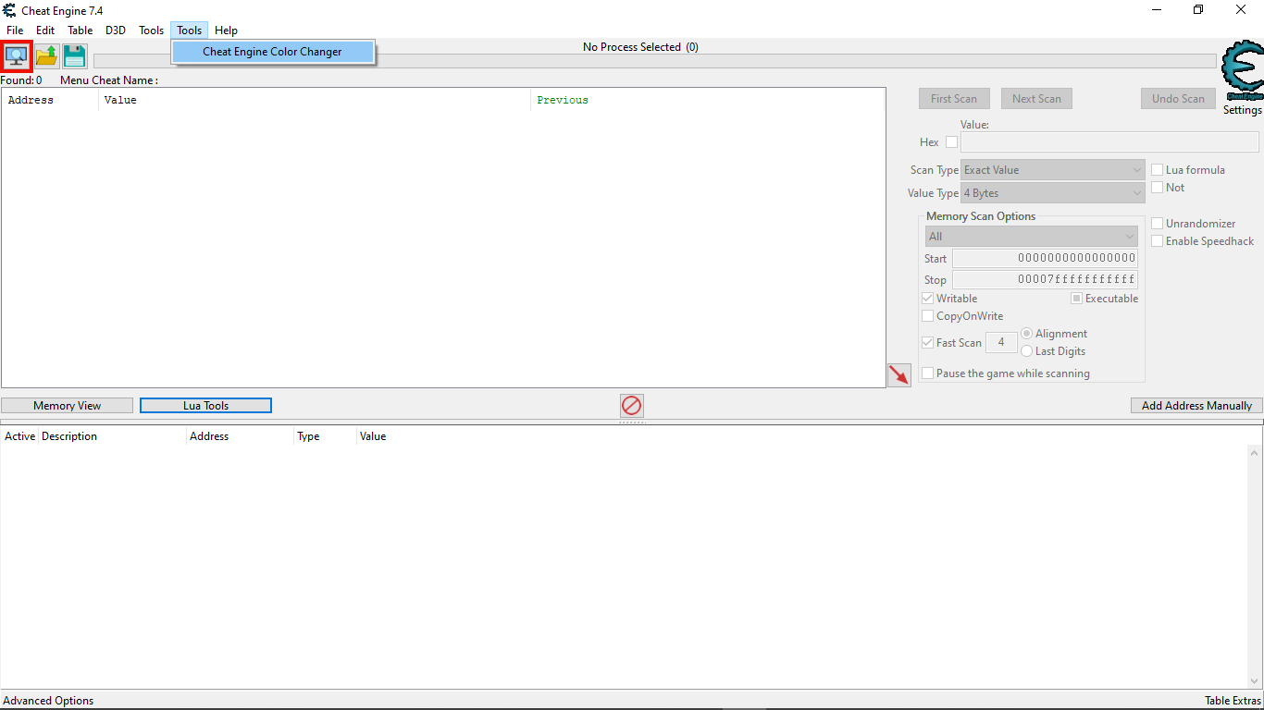
Task: Select the Alignment radio button
Action: pyautogui.click(x=1026, y=333)
